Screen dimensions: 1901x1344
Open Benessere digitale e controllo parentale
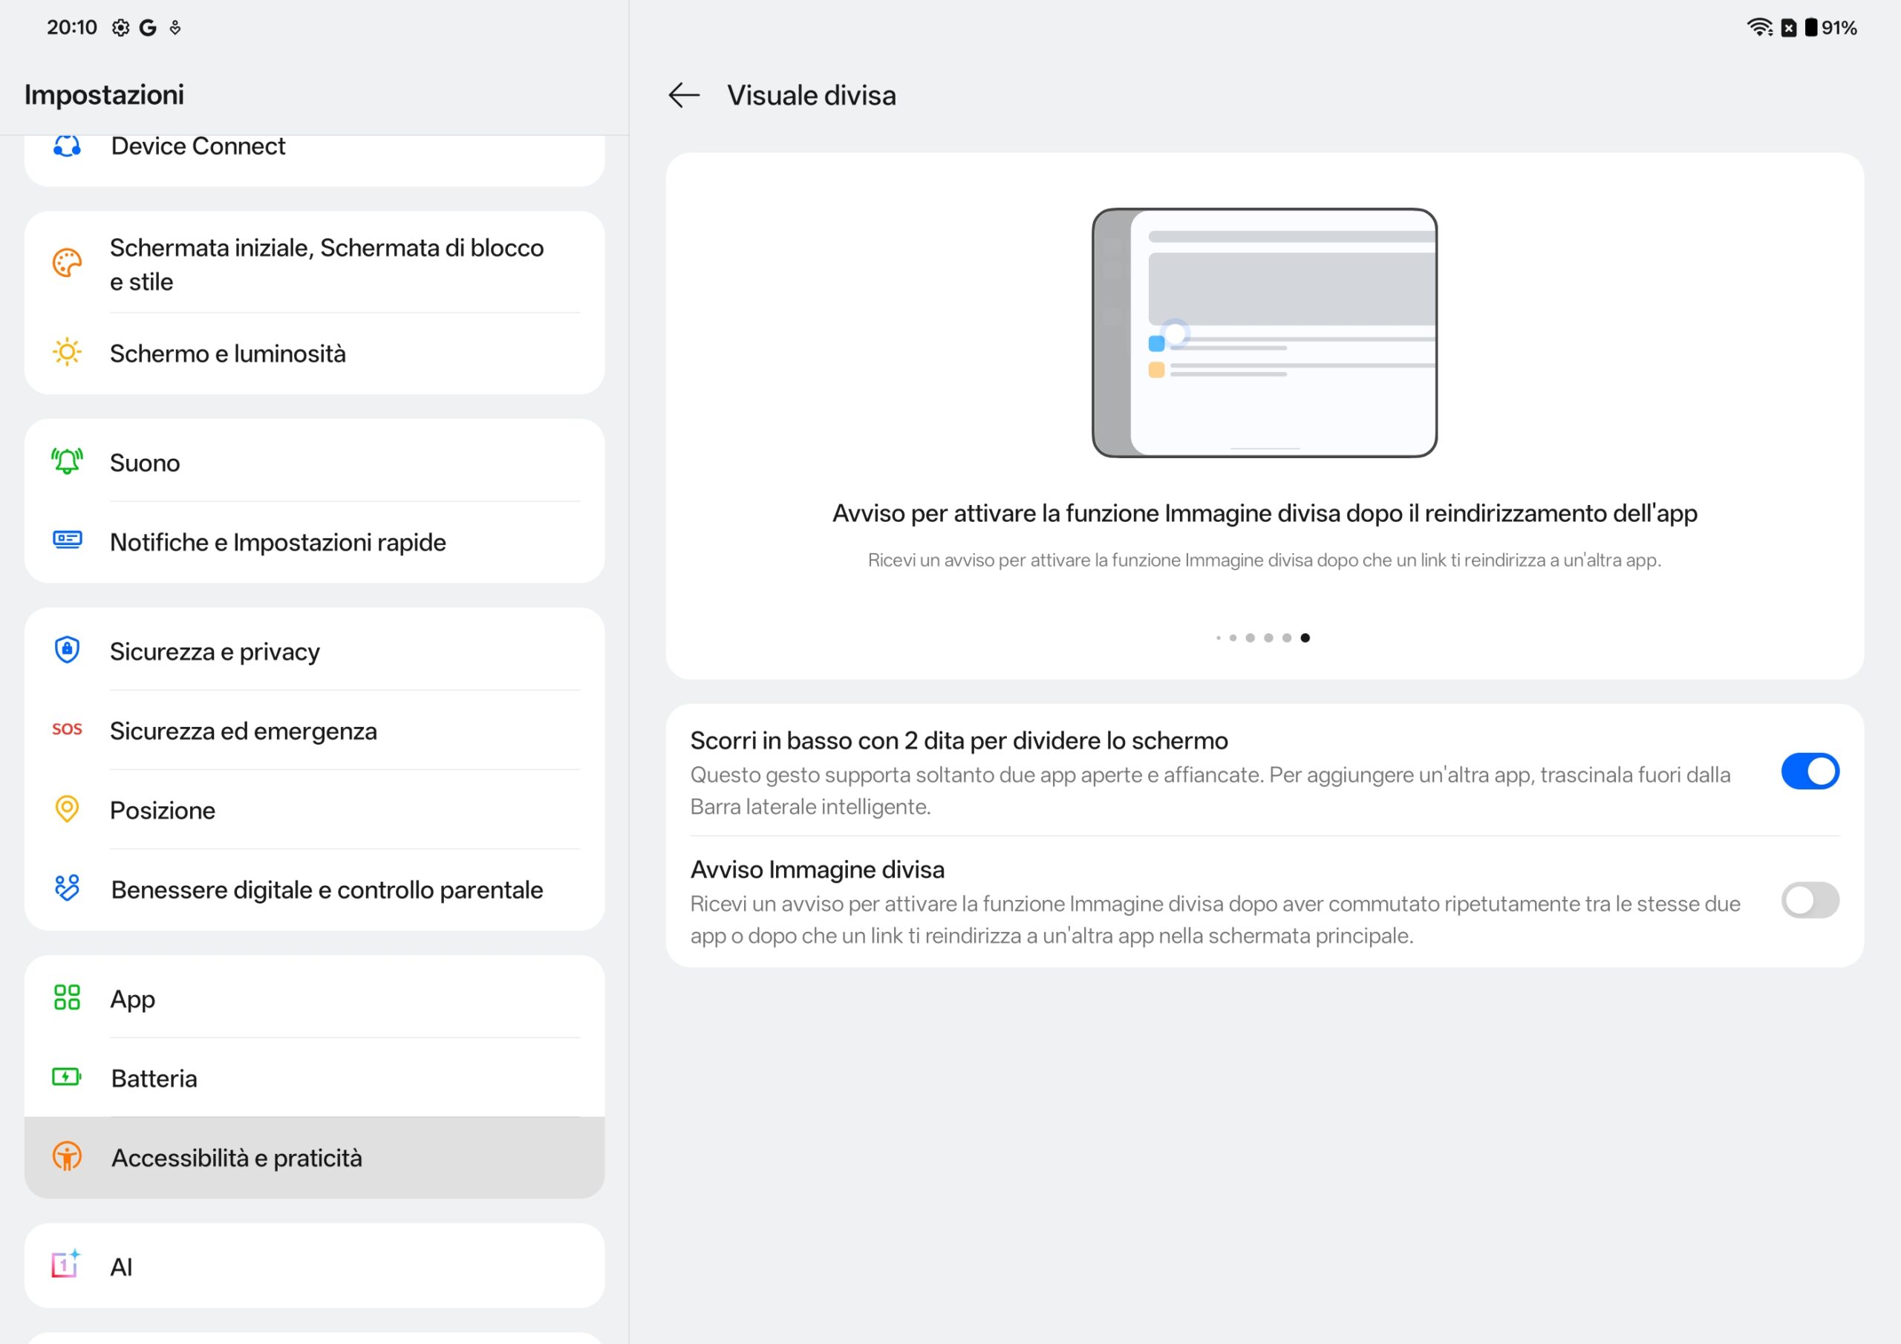[x=327, y=890]
